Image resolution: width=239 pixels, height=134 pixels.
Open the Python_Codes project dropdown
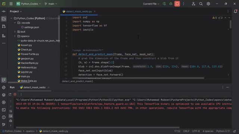[29, 4]
